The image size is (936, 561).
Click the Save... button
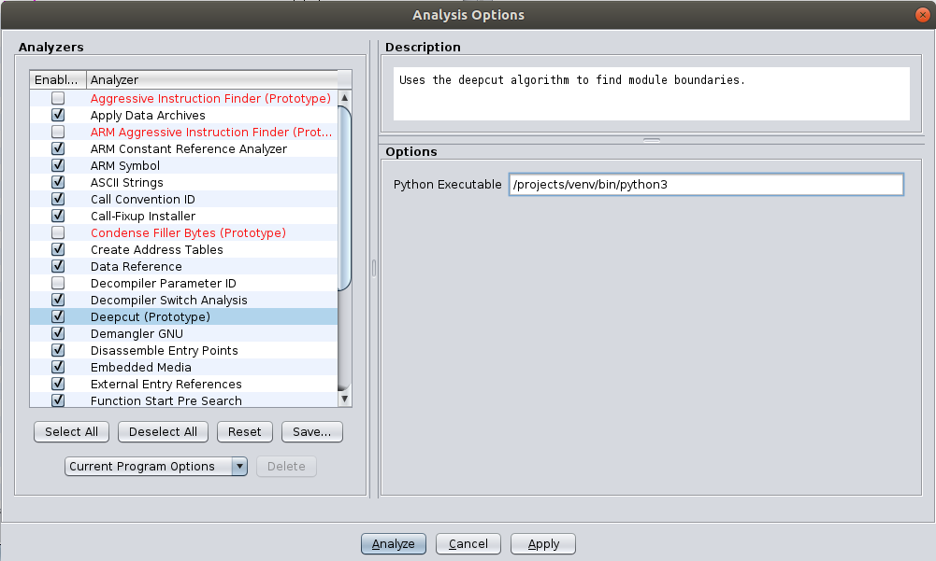pyautogui.click(x=311, y=431)
